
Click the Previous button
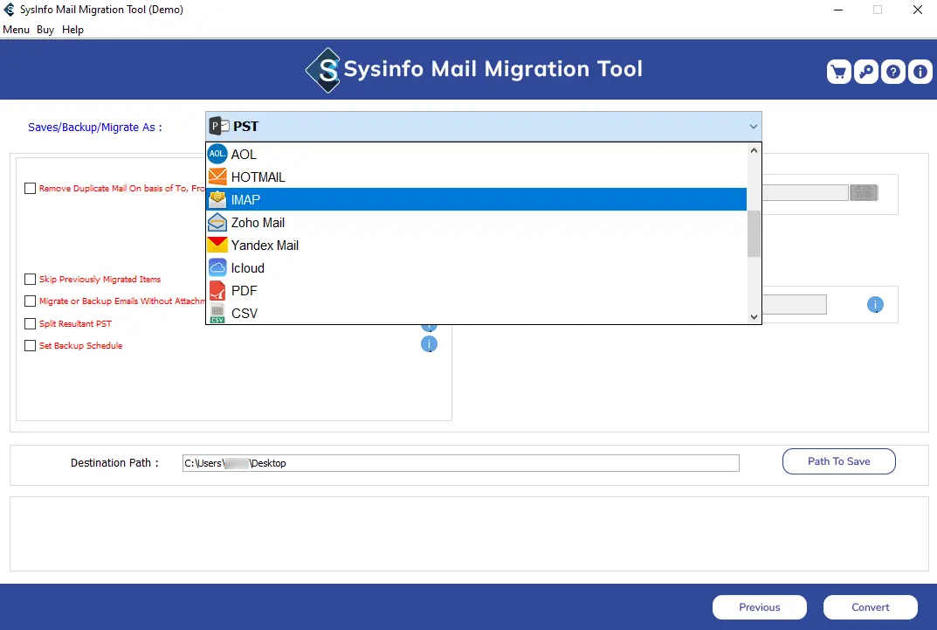coord(760,607)
